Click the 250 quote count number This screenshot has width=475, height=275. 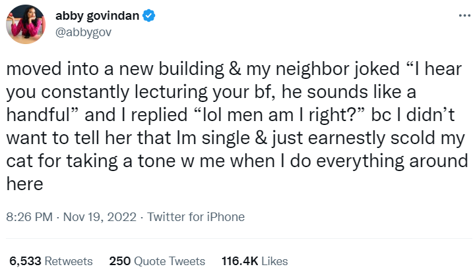[119, 261]
